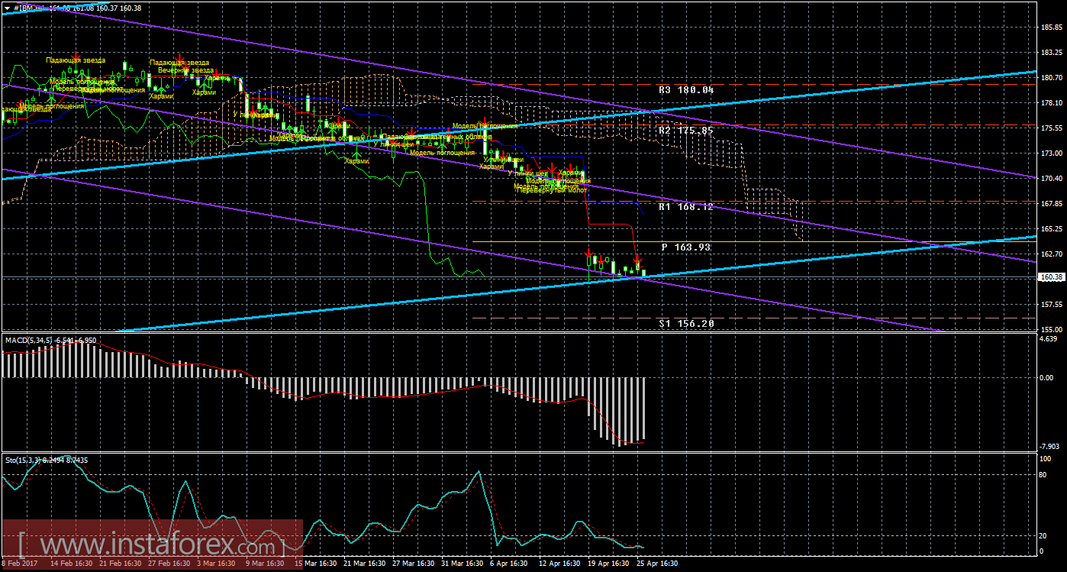Click the 155.00 price axis value
Screen dimensions: 1067x572
(1052, 329)
